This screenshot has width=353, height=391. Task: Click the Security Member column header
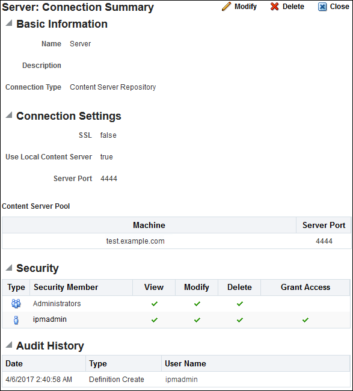tap(81, 288)
